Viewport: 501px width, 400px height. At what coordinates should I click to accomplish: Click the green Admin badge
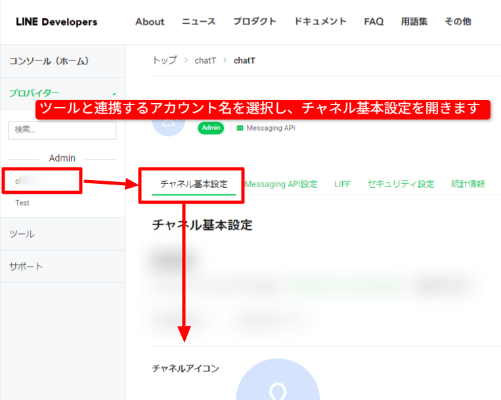(211, 128)
